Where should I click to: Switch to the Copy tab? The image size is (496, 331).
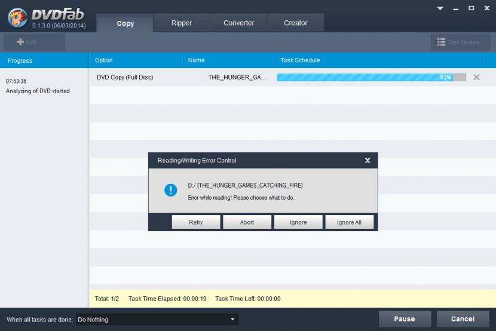pyautogui.click(x=125, y=23)
